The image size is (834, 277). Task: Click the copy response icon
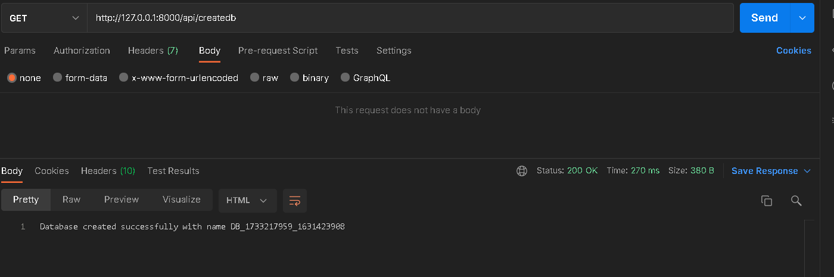[x=767, y=201]
